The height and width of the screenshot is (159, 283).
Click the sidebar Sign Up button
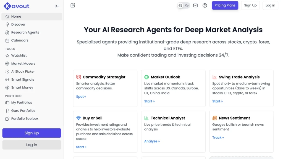tap(32, 133)
